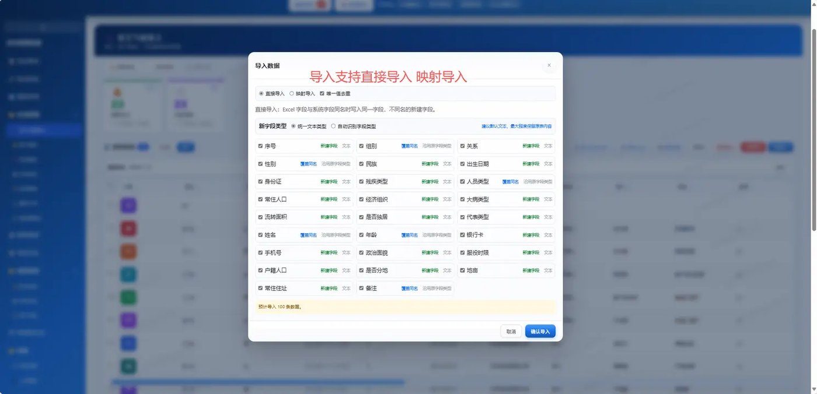Click the 文本 type label in the 关系 row
The height and width of the screenshot is (394, 817).
[548, 146]
